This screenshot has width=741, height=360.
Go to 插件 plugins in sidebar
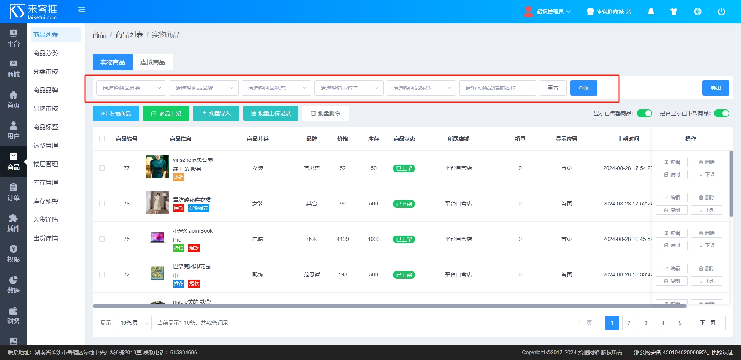[14, 224]
